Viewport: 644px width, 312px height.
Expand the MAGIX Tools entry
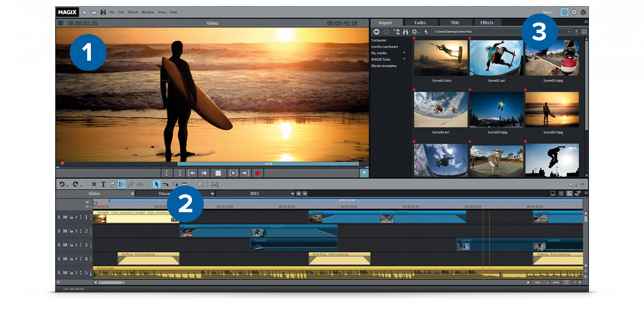point(404,59)
